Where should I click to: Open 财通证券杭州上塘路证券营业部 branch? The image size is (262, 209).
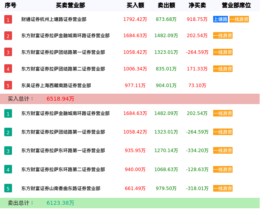click(54, 19)
